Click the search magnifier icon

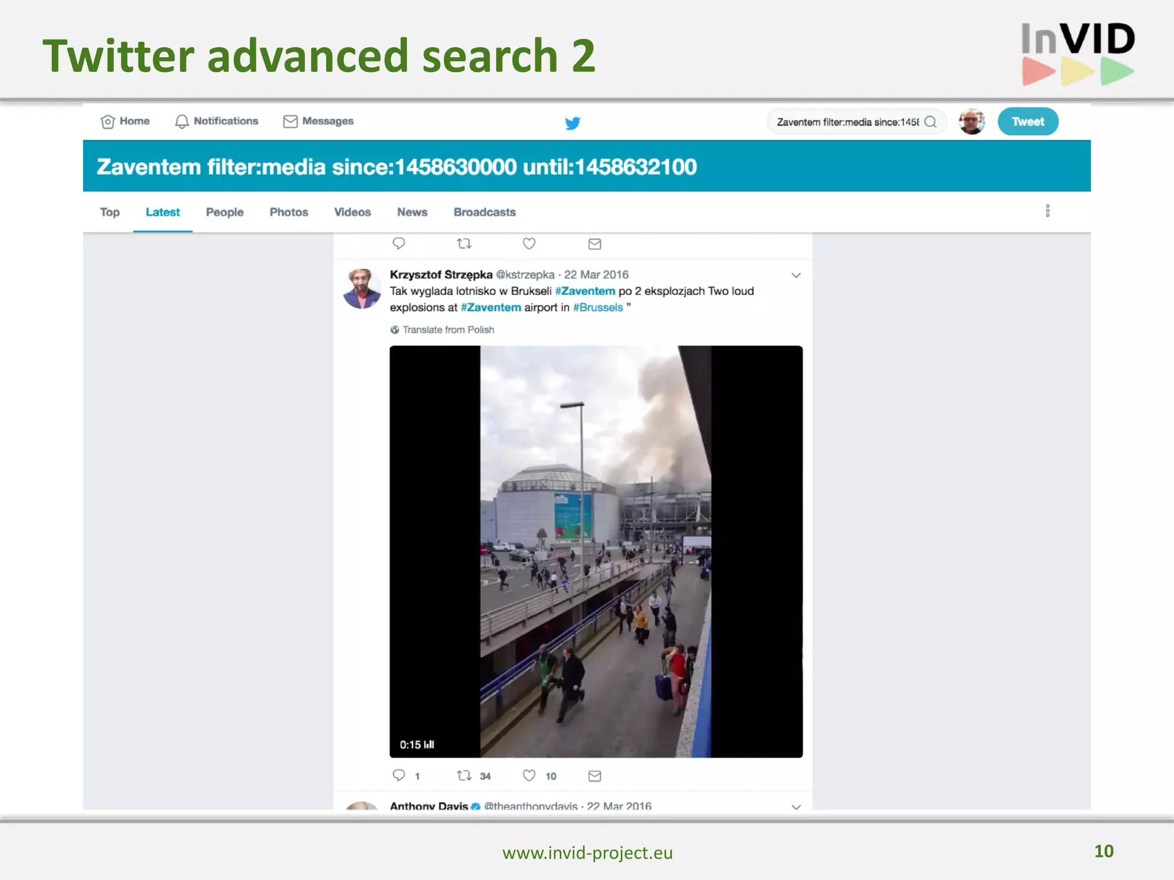(x=930, y=121)
